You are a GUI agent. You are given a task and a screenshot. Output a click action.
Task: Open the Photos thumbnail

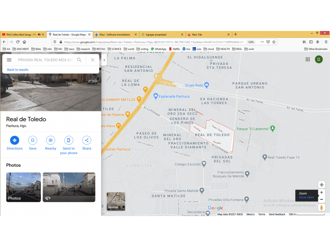click(23, 187)
